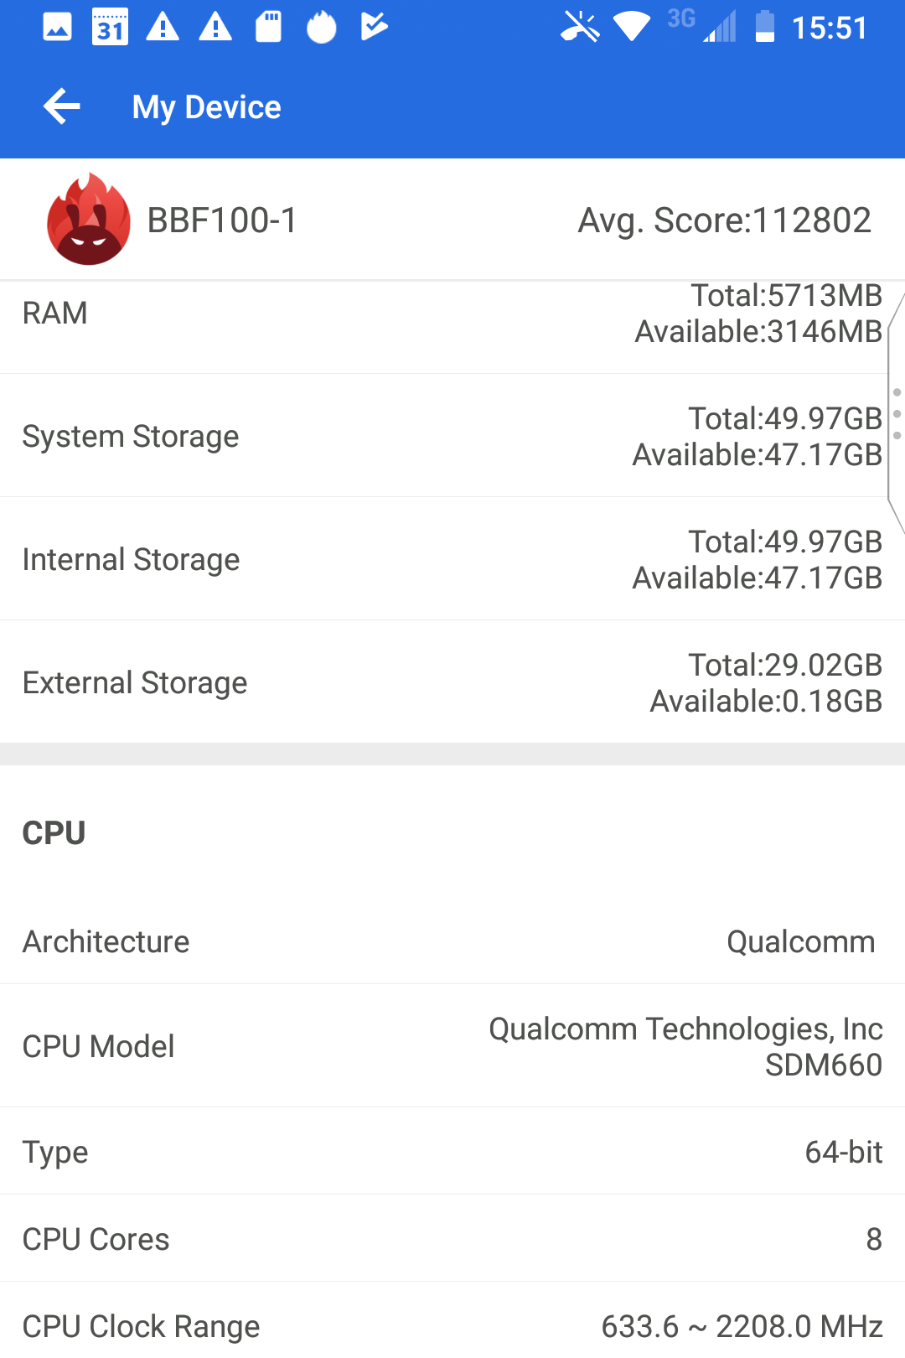Select the CPU Cores row
The width and height of the screenshot is (905, 1358).
tap(452, 1239)
